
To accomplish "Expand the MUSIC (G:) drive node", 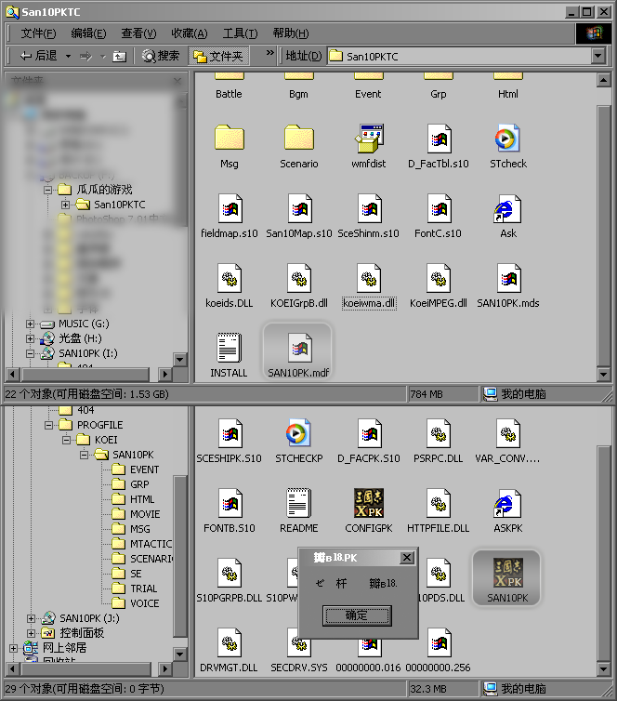I will [30, 324].
